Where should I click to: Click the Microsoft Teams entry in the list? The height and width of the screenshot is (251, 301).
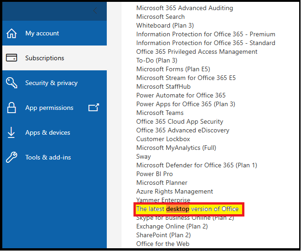(160, 113)
